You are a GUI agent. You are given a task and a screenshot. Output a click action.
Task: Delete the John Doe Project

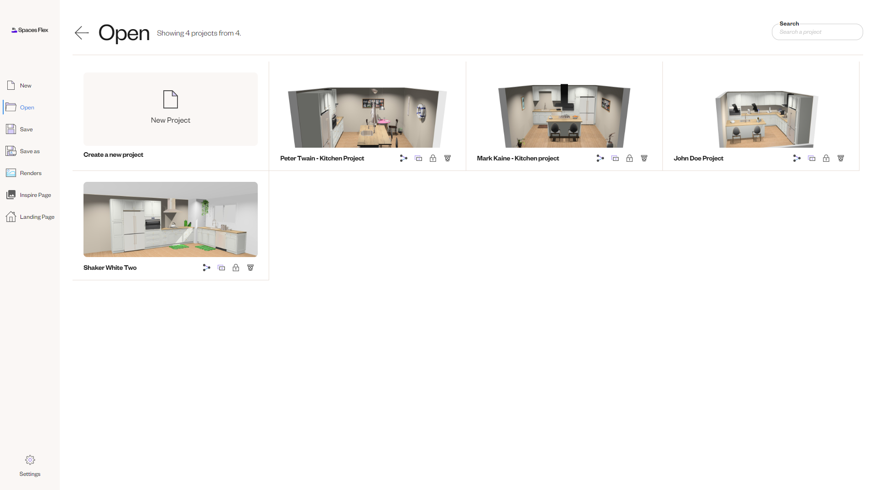(841, 158)
